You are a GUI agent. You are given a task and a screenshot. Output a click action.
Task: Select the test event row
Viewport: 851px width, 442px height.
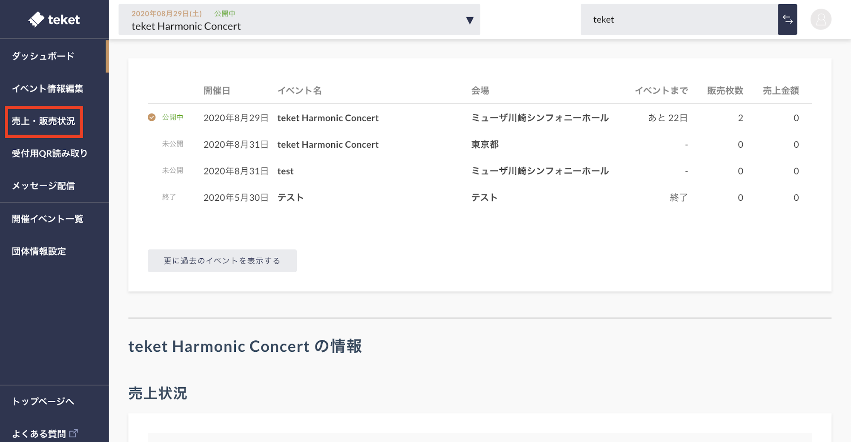[x=285, y=171]
